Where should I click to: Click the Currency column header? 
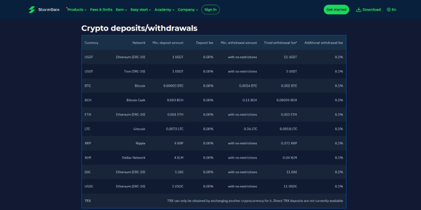pyautogui.click(x=91, y=43)
